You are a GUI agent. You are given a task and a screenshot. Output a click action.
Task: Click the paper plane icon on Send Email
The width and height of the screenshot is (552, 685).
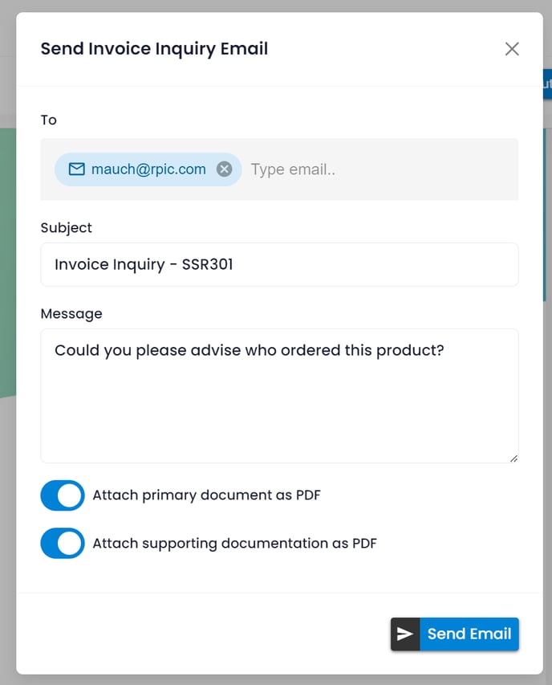pos(405,634)
